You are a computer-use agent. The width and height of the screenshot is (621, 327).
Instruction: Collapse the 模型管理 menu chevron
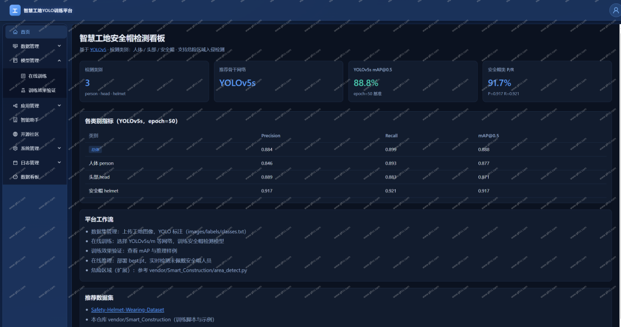[x=59, y=60]
